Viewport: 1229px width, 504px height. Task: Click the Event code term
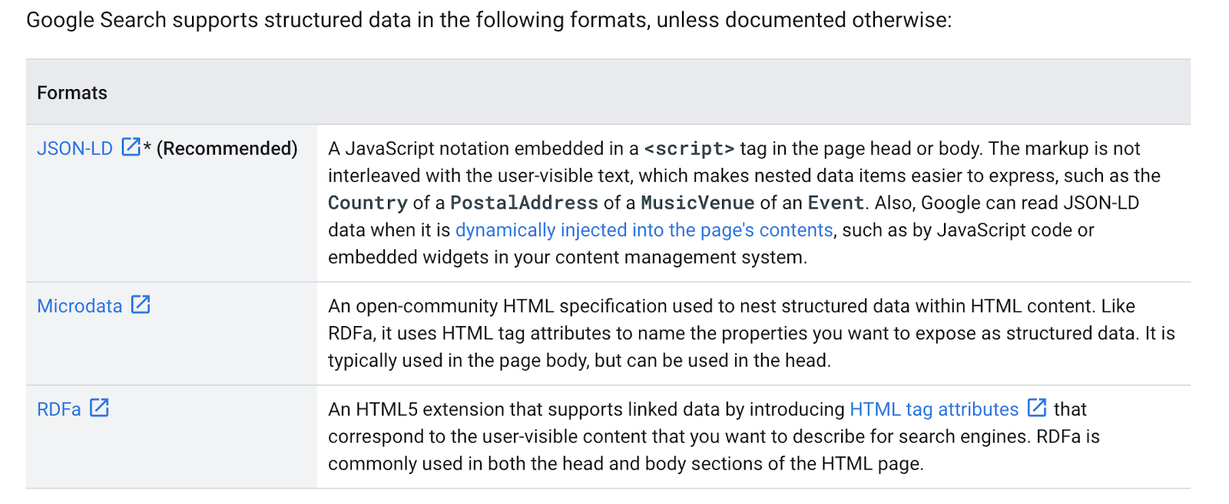point(836,203)
